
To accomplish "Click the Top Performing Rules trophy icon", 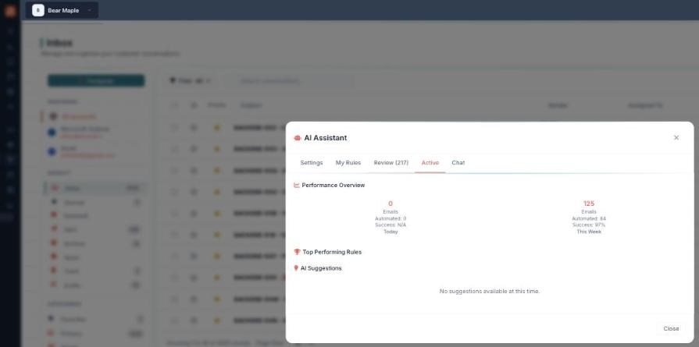I will [x=298, y=252].
